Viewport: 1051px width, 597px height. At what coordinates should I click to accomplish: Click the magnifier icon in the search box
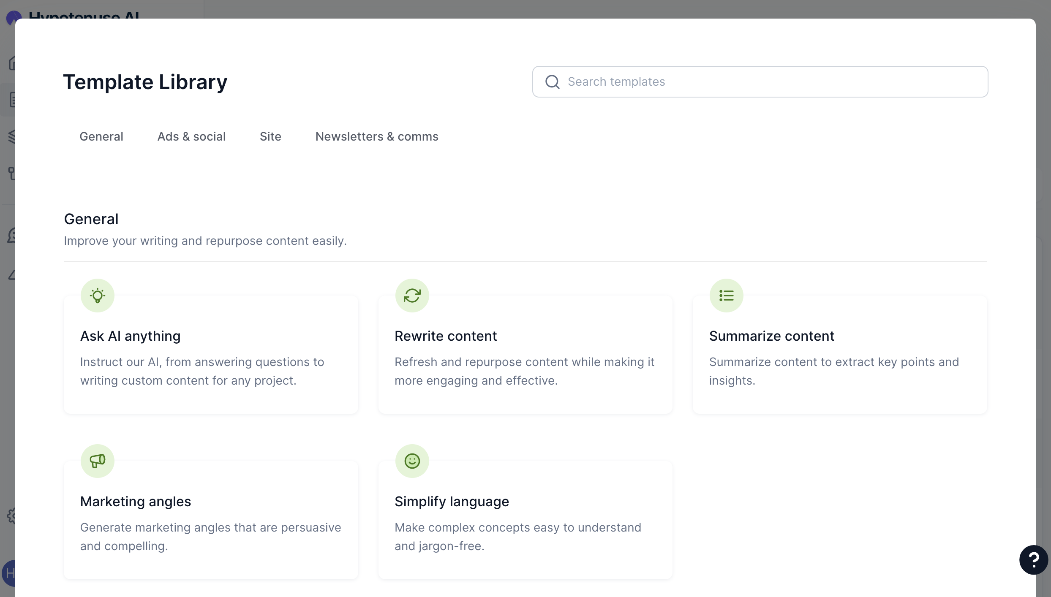coord(552,82)
